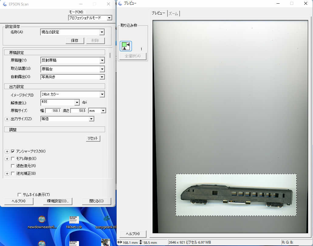Click the 削除 button
313x246 pixels.
pyautogui.click(x=95, y=41)
